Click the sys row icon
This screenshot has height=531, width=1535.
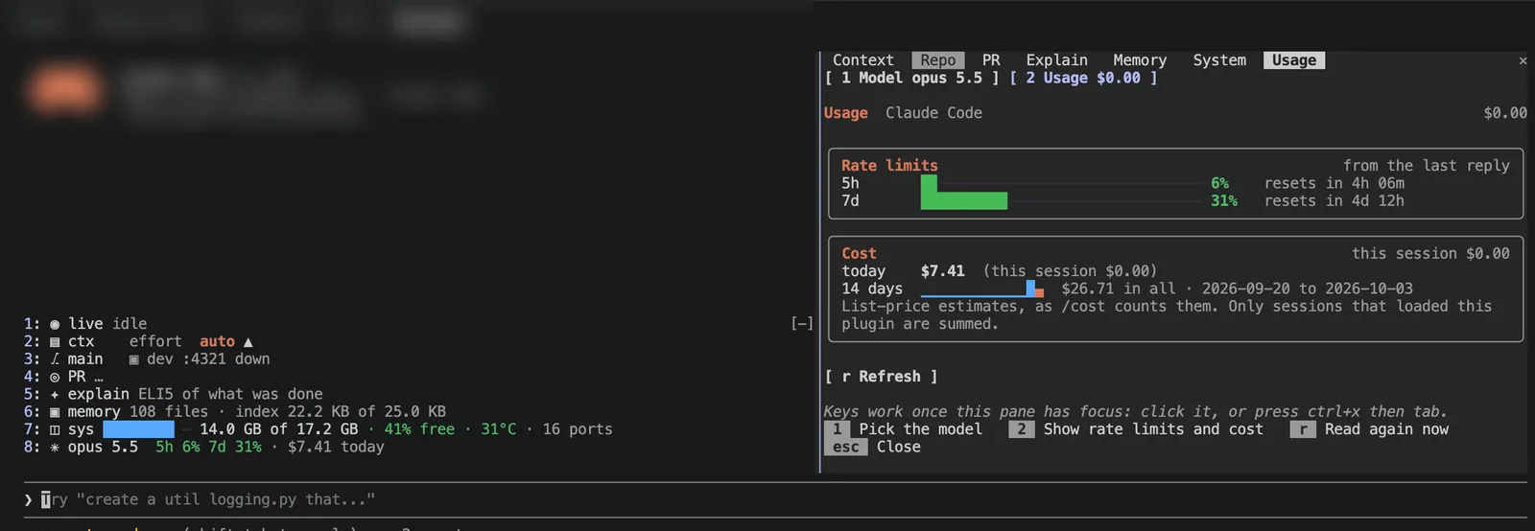coord(55,429)
